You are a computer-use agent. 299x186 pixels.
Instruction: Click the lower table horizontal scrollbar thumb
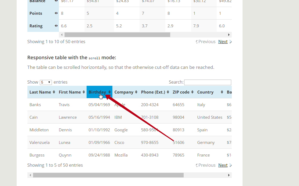tap(108, 175)
